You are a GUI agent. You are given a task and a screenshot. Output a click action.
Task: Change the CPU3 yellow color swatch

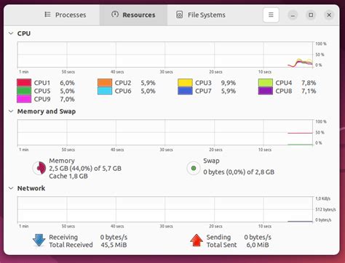[x=185, y=83]
